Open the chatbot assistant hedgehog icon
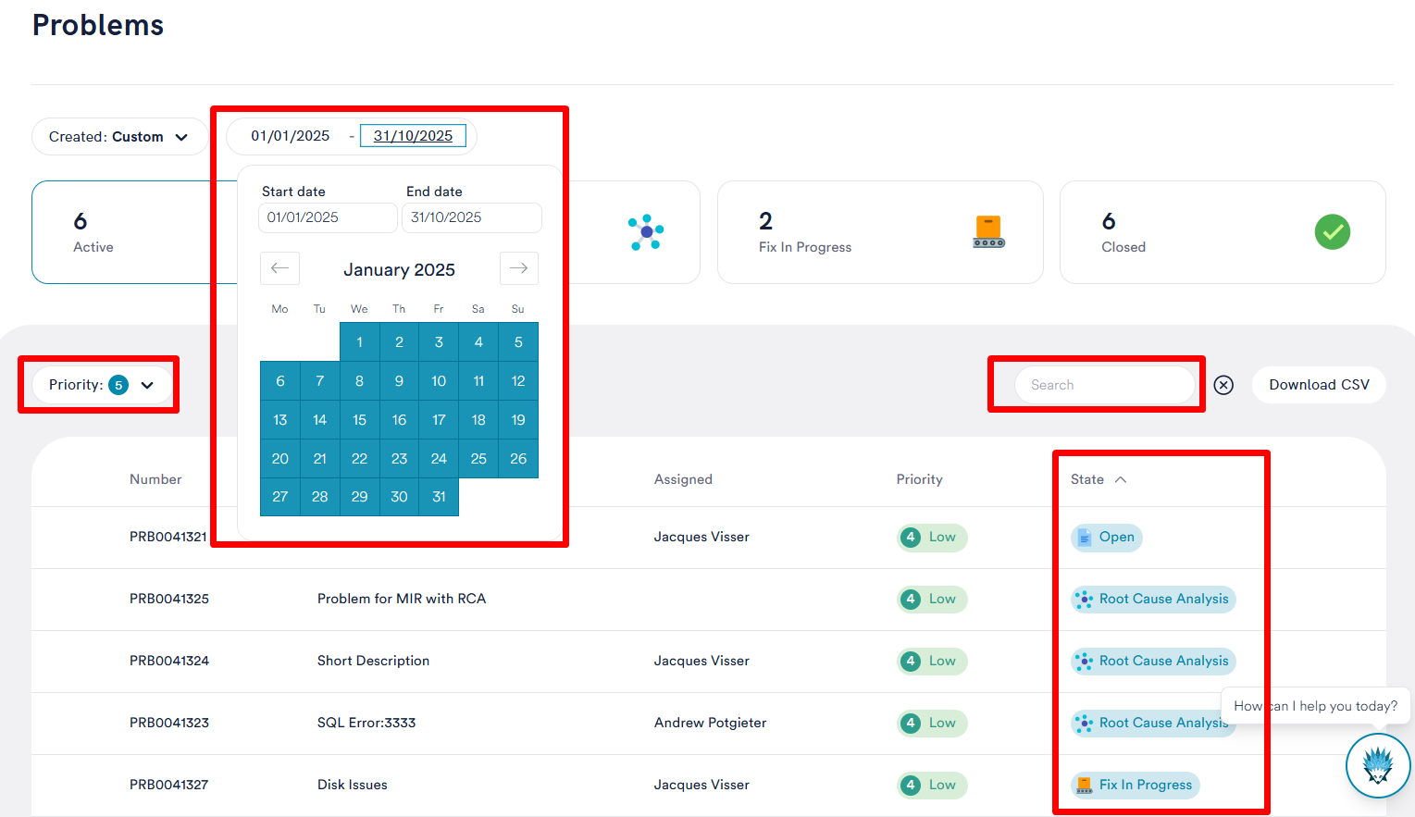 (x=1377, y=765)
